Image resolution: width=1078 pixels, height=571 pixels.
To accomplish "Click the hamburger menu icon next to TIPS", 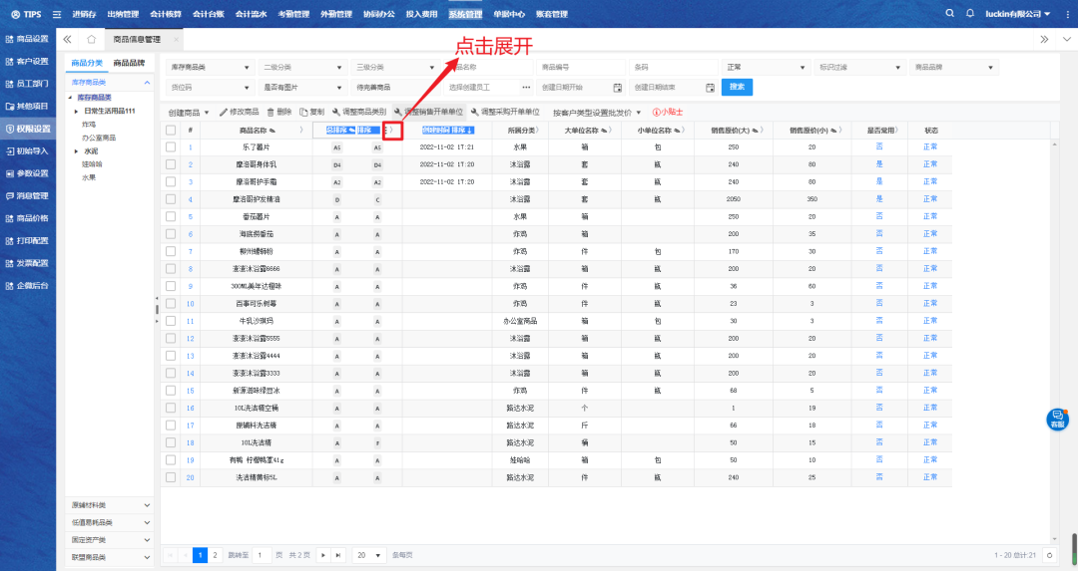I will [x=55, y=14].
